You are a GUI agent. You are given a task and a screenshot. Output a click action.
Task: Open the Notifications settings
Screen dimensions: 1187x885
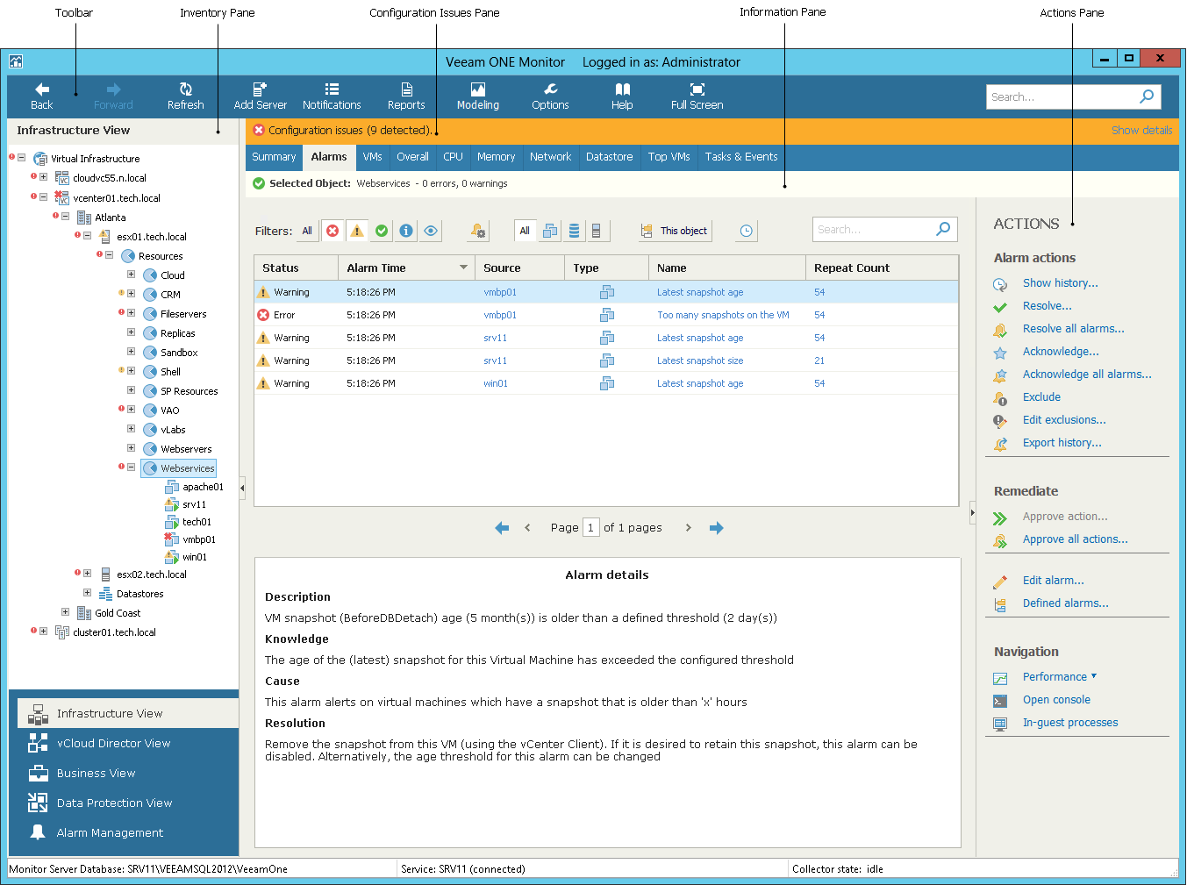click(332, 96)
